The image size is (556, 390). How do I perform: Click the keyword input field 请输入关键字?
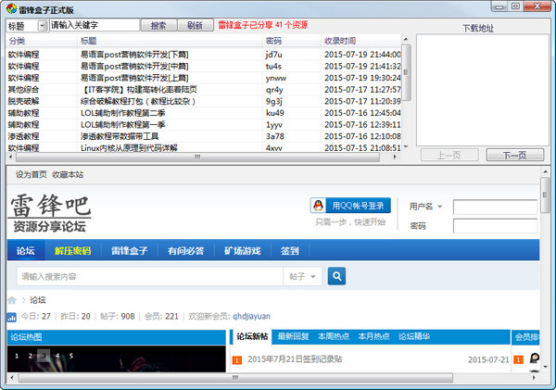tap(95, 25)
